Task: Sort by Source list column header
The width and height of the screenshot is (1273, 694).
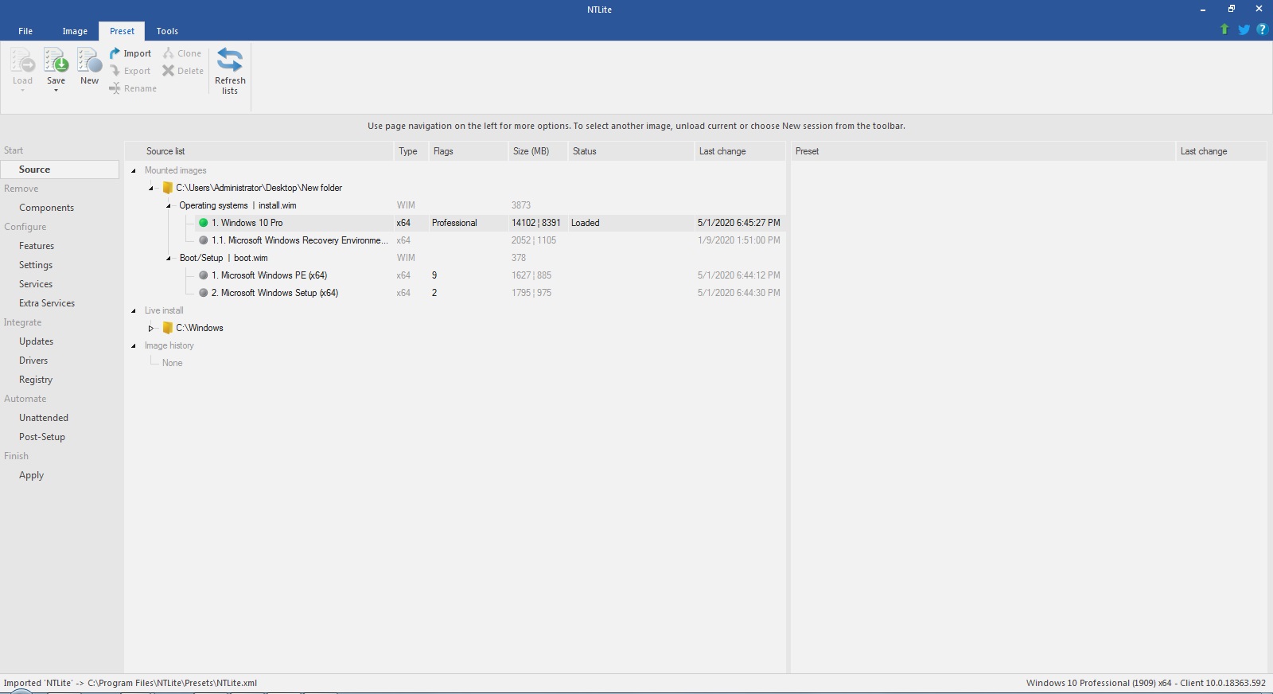Action: point(259,151)
